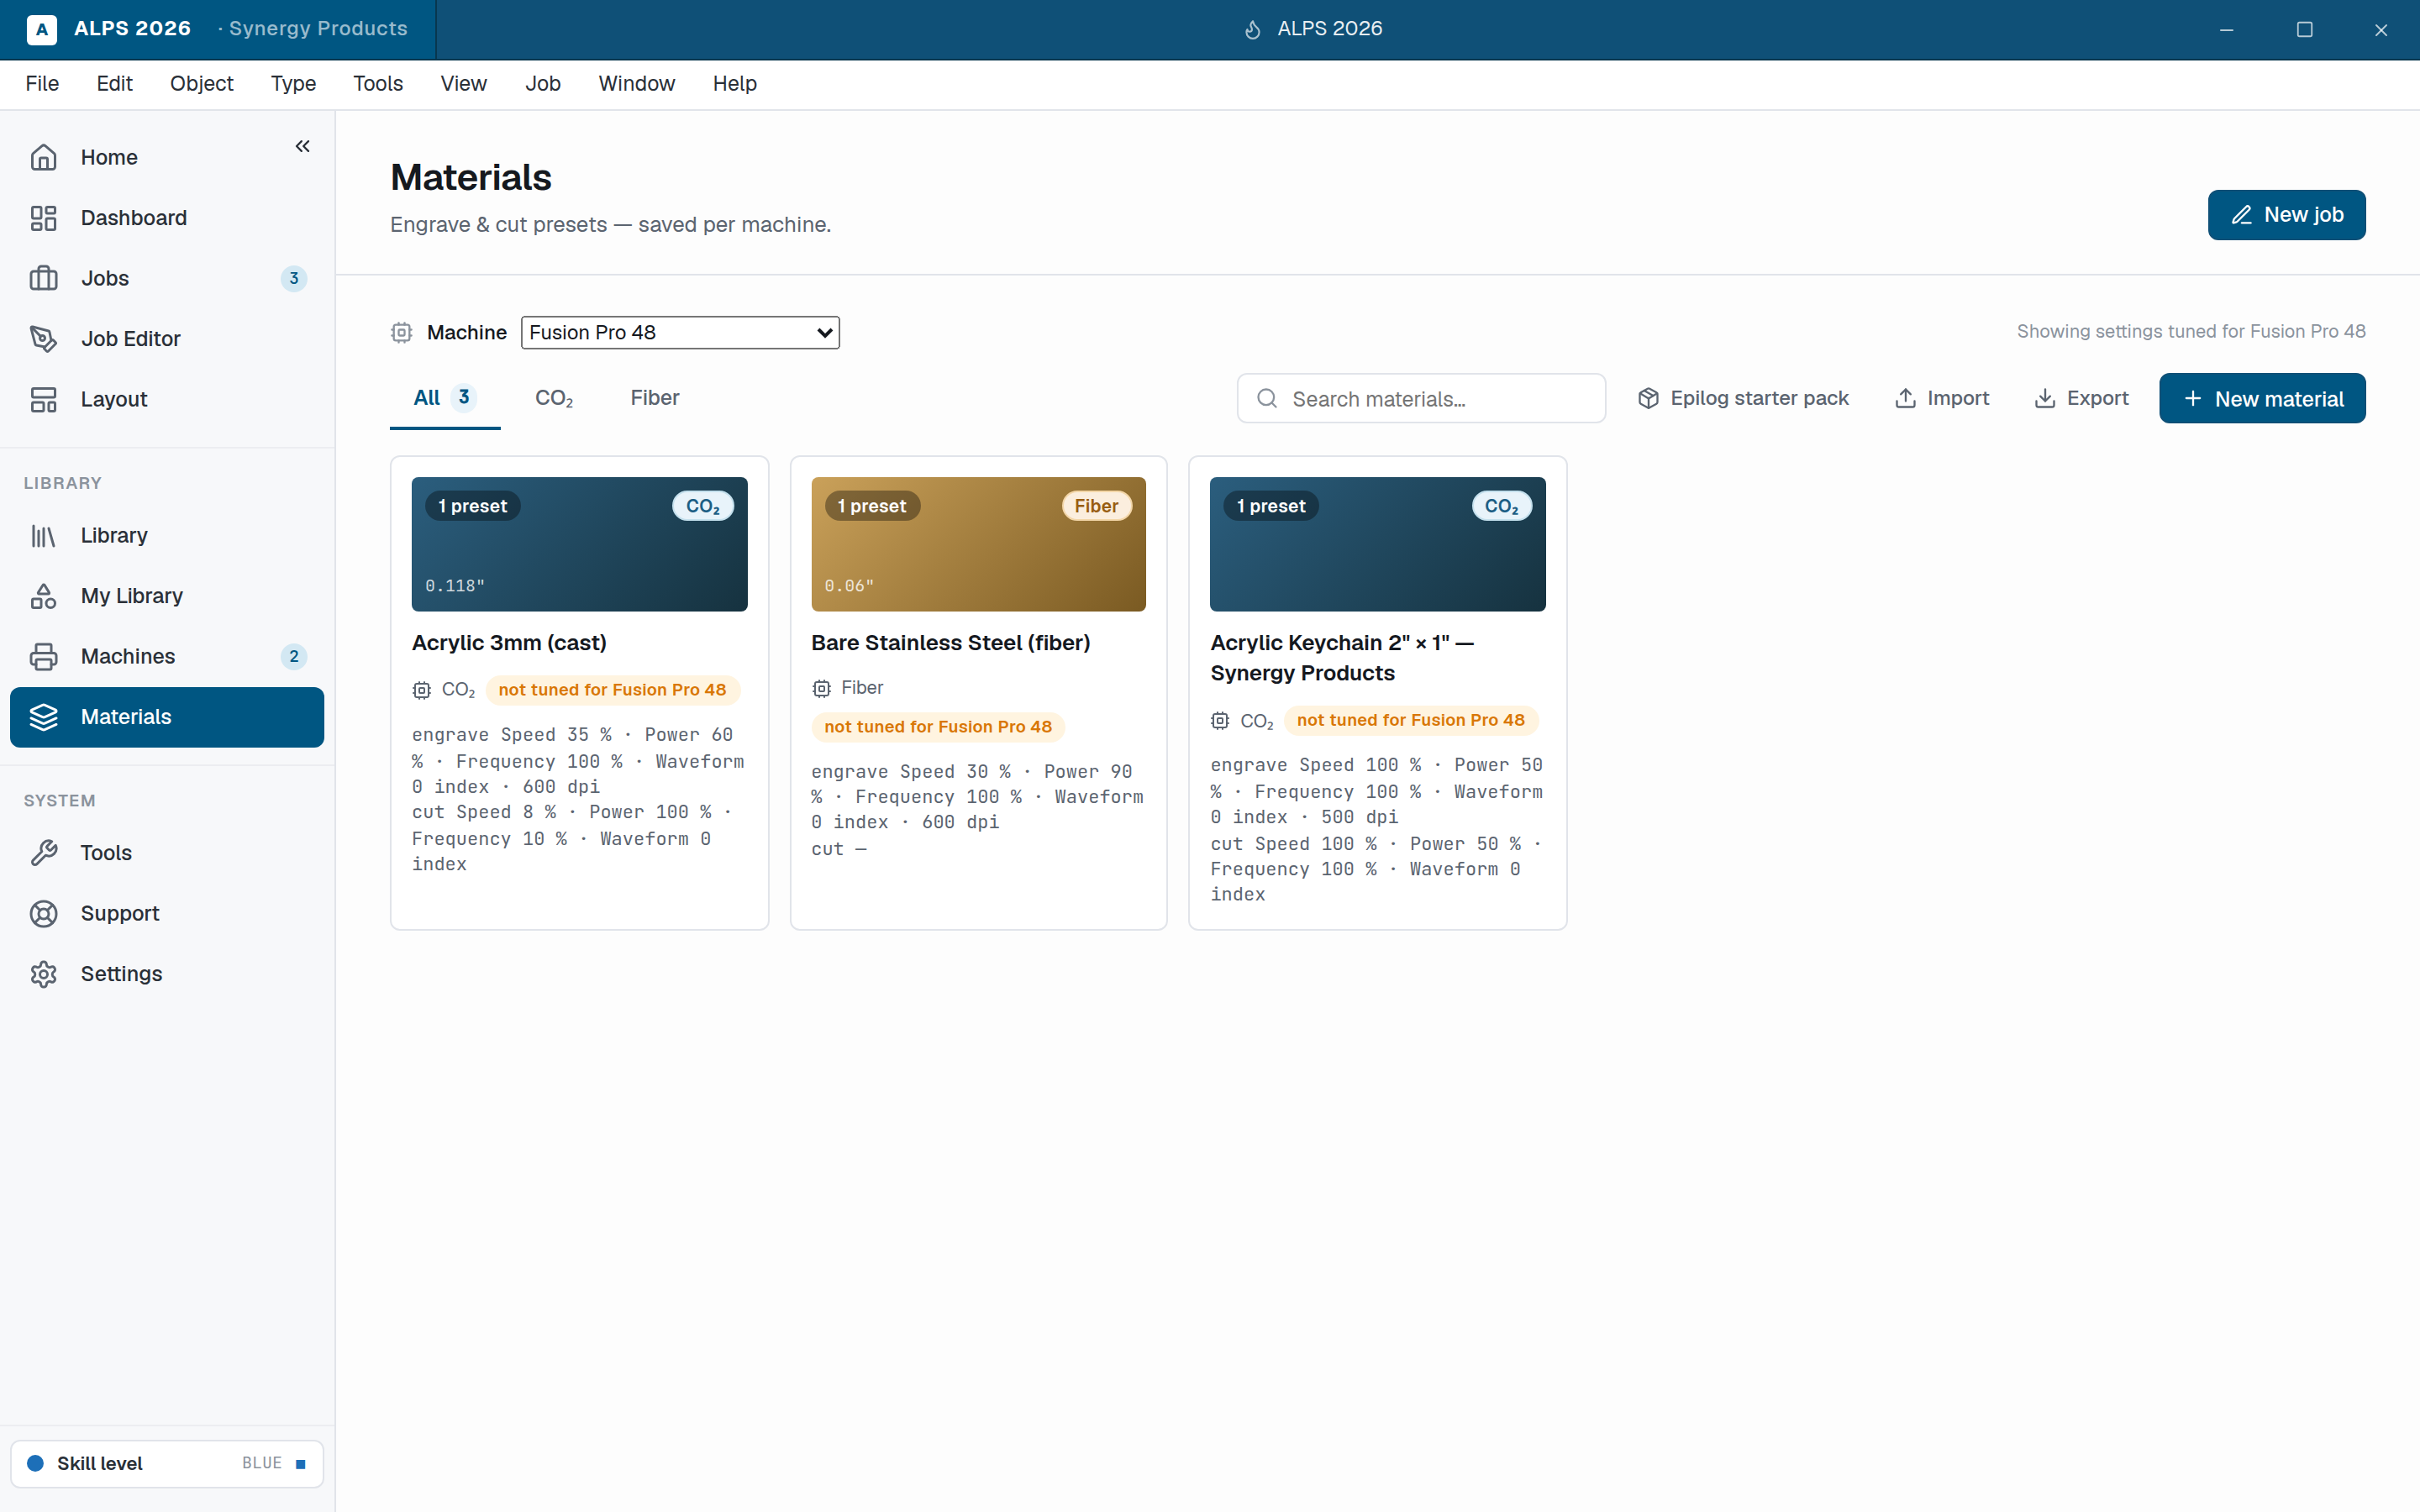The height and width of the screenshot is (1512, 2420).
Task: Click the ALPS app logo icon
Action: tap(41, 29)
